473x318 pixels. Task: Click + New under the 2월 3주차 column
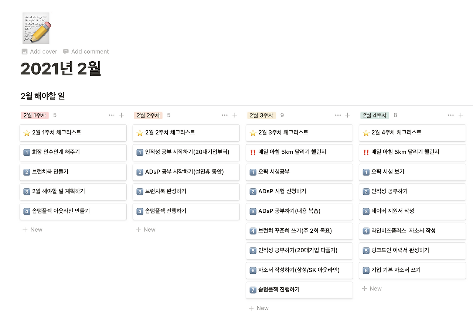tap(258, 308)
